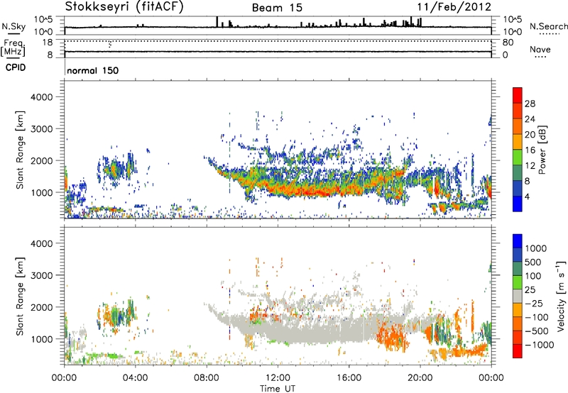Select the 'CPID' row label
Viewport: 568px width, 393px height.
15,67
